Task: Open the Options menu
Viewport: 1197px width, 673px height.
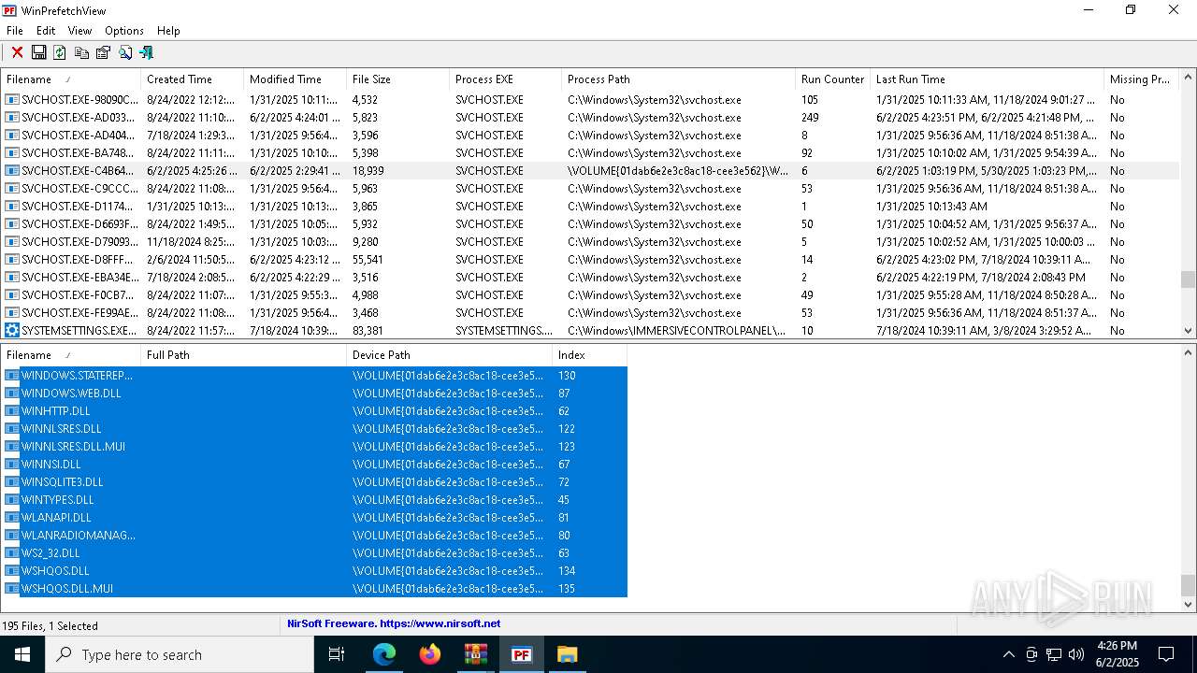Action: pos(124,31)
